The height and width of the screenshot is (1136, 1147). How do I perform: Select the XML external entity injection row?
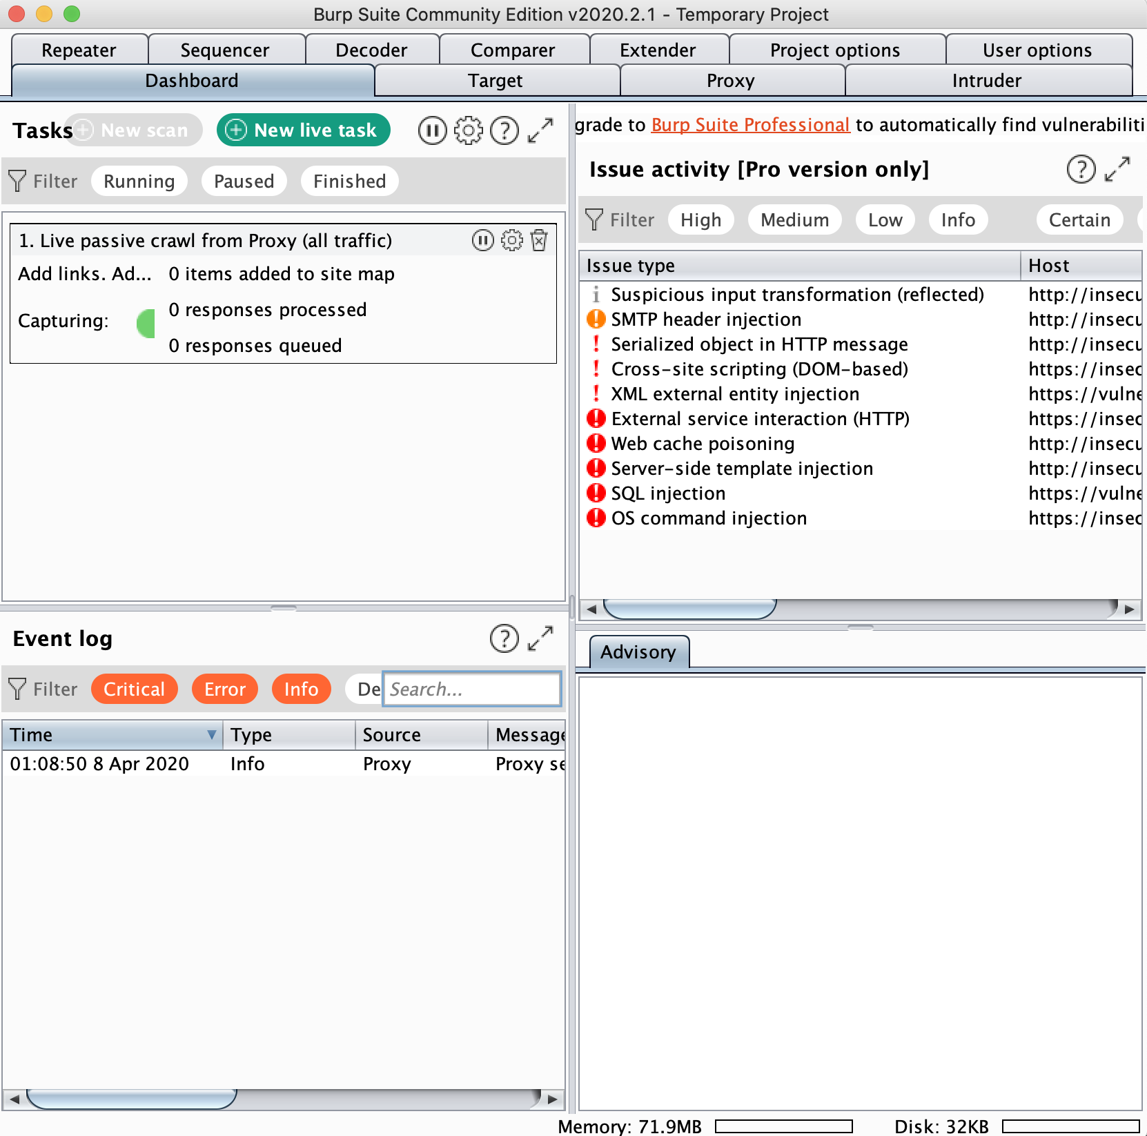click(x=861, y=393)
